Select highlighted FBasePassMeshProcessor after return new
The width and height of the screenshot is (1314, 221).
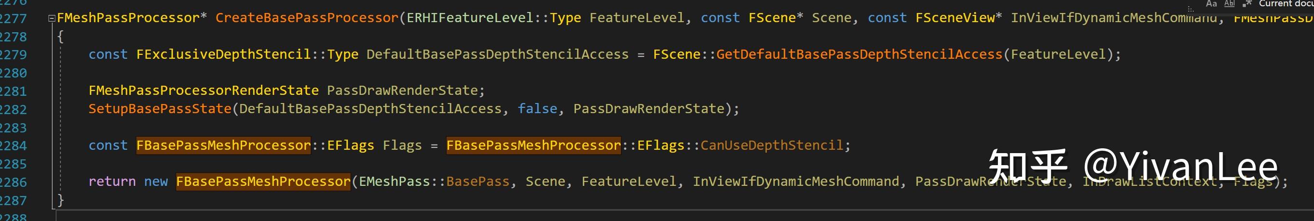coord(263,182)
